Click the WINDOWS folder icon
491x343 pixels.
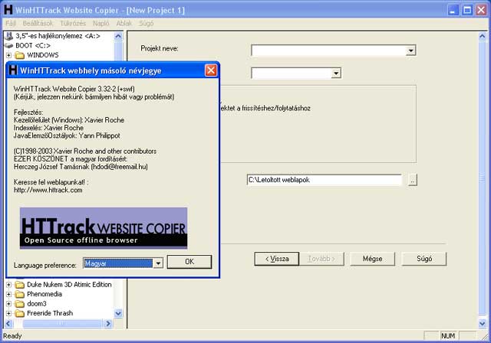click(x=20, y=55)
